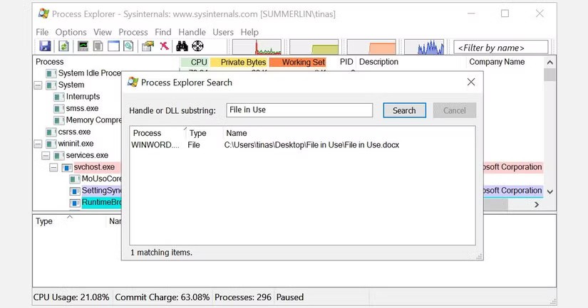Collapse the wininit.exe tree node
This screenshot has width=588, height=308.
pos(38,144)
